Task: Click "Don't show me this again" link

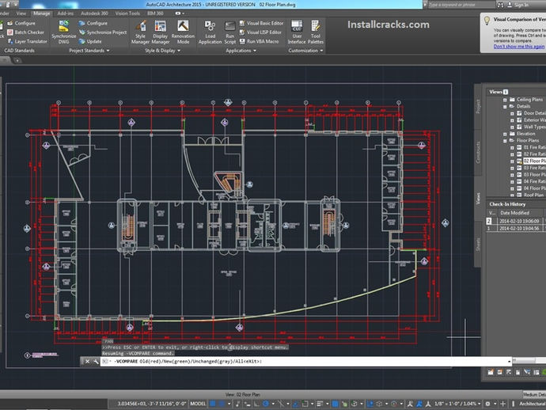Action: click(519, 47)
